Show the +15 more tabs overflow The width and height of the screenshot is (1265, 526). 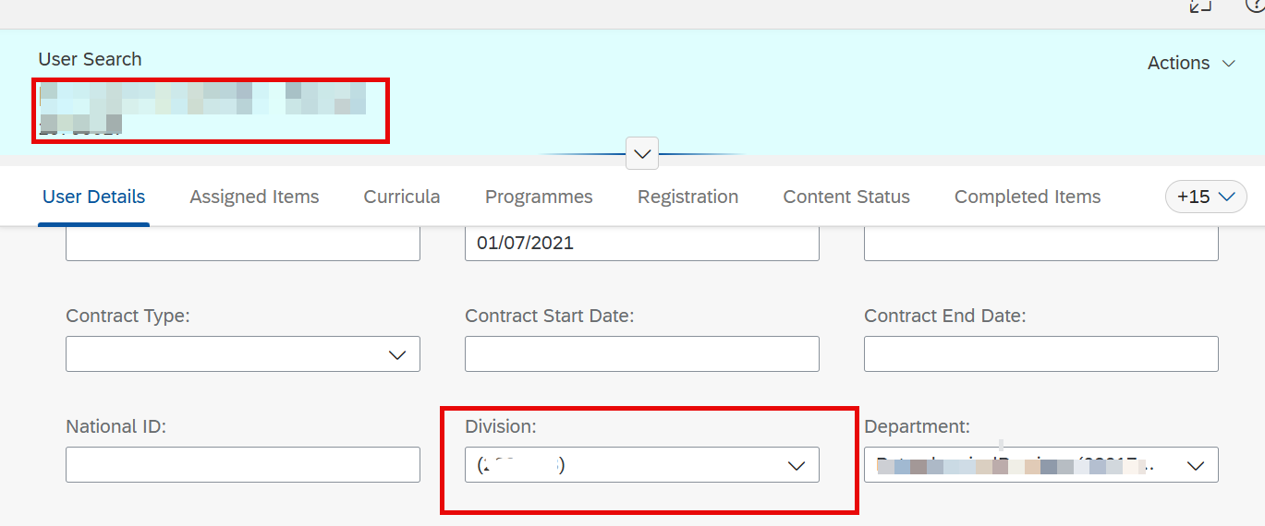tap(1206, 197)
